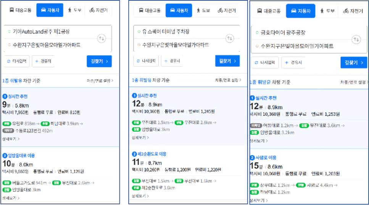Open 상세보기 for the 15분 8.6km route

pos(259,200)
